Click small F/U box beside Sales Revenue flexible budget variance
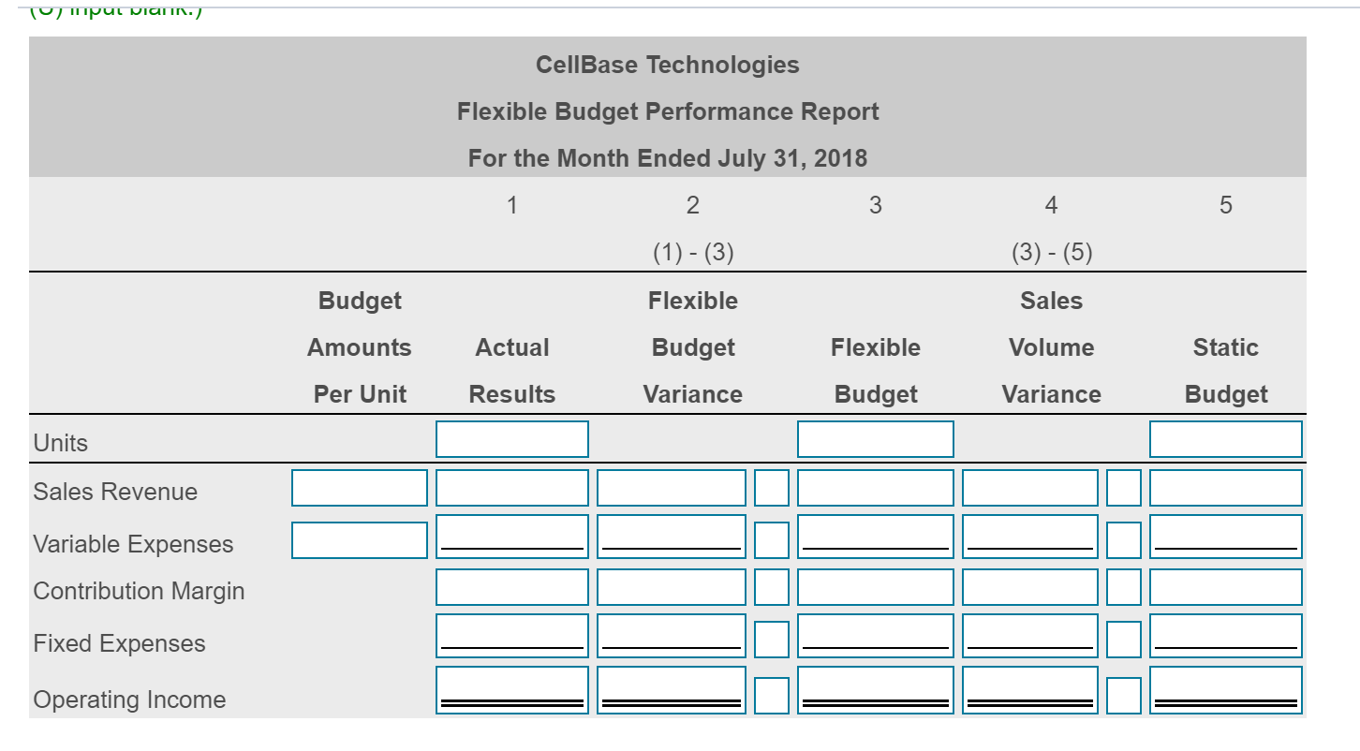The height and width of the screenshot is (751, 1360). (x=773, y=488)
